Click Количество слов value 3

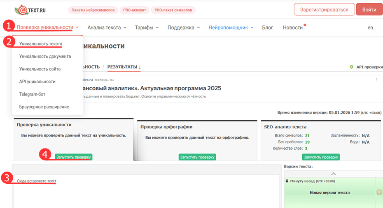coord(306,149)
